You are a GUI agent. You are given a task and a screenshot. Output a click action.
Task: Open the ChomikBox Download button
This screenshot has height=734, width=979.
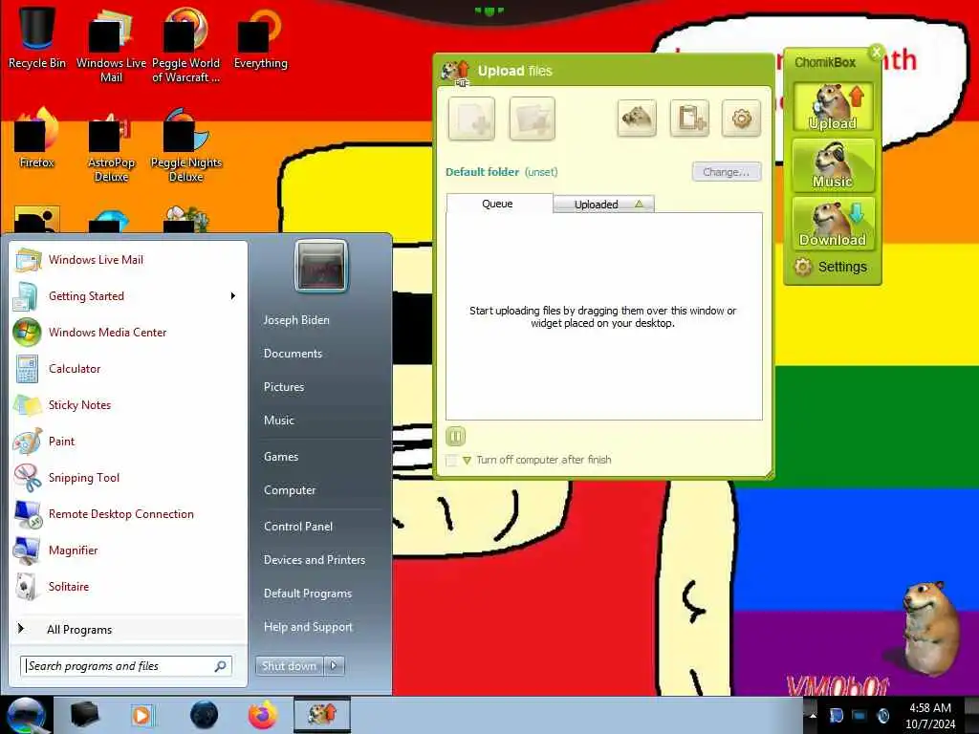[833, 224]
